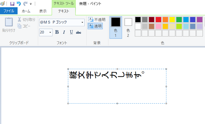Pick the lavender color swatch
205x124 pixels.
click(x=200, y=27)
